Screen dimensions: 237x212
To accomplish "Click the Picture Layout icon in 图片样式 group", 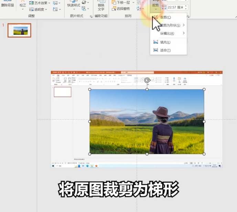I will (x=84, y=9).
